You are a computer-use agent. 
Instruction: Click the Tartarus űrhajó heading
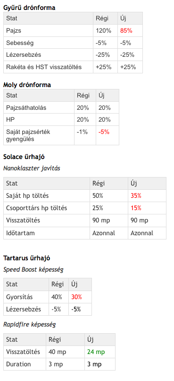point(27,258)
